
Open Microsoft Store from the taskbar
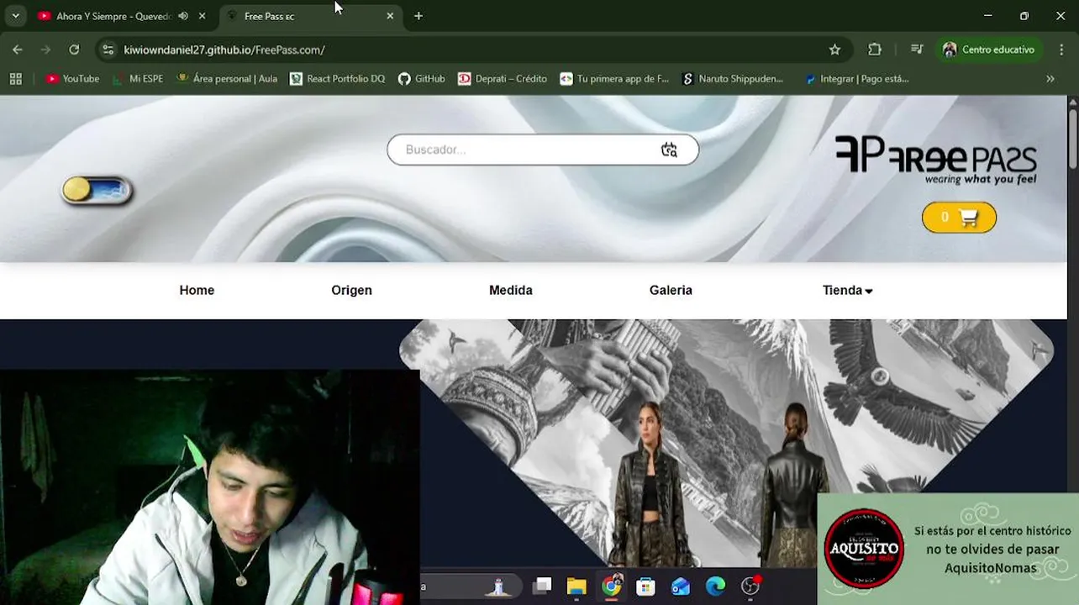[x=645, y=587]
